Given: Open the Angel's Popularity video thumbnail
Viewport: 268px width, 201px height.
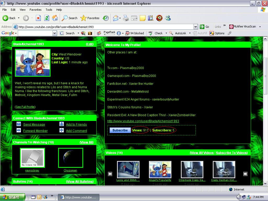Looking at the screenshot, I should point(160,170).
